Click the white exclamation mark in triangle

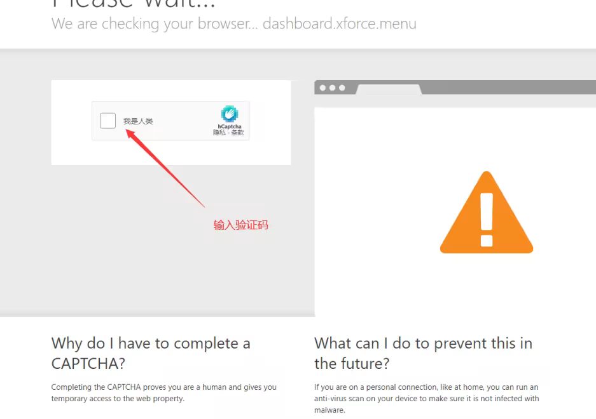[x=487, y=220]
